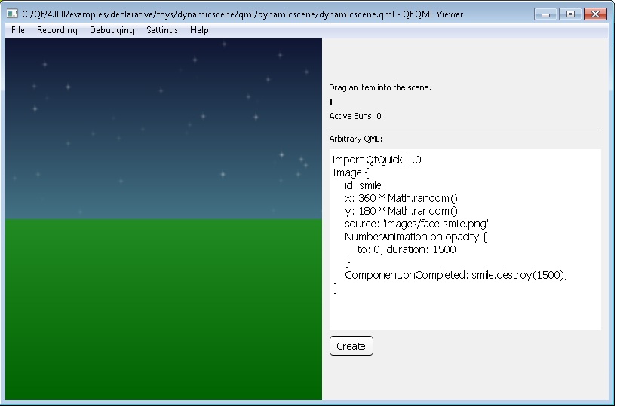Click the 'Active Suns: 0' label
This screenshot has width=617, height=406.
point(355,116)
